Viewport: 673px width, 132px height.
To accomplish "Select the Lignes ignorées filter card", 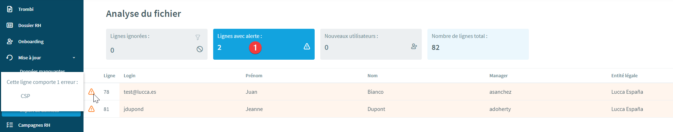I will tap(157, 44).
